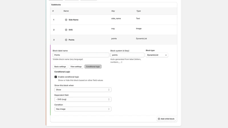This screenshot has height=128, width=228.
Task: Click the points key cell in table
Action: pyautogui.click(x=114, y=38)
